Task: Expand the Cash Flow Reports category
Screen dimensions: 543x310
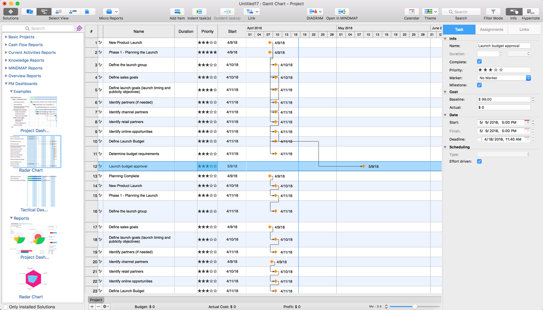Action: point(6,45)
